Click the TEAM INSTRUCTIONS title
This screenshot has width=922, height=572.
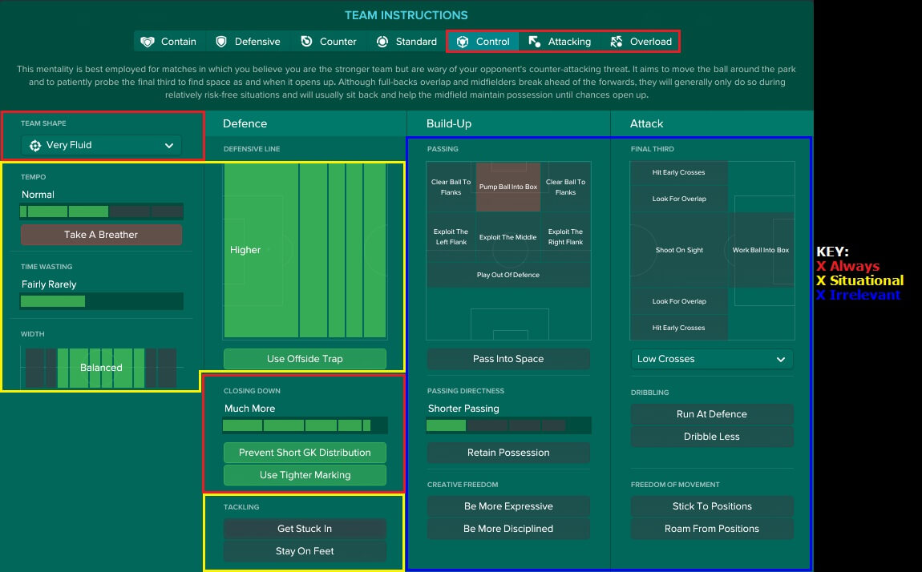406,15
